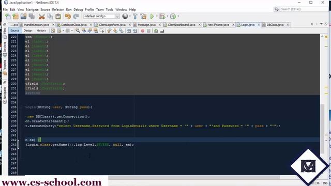Screen dimensions: 331x186
Task: Close the NewJFrame.java tab
Action: pyautogui.click(x=233, y=25)
